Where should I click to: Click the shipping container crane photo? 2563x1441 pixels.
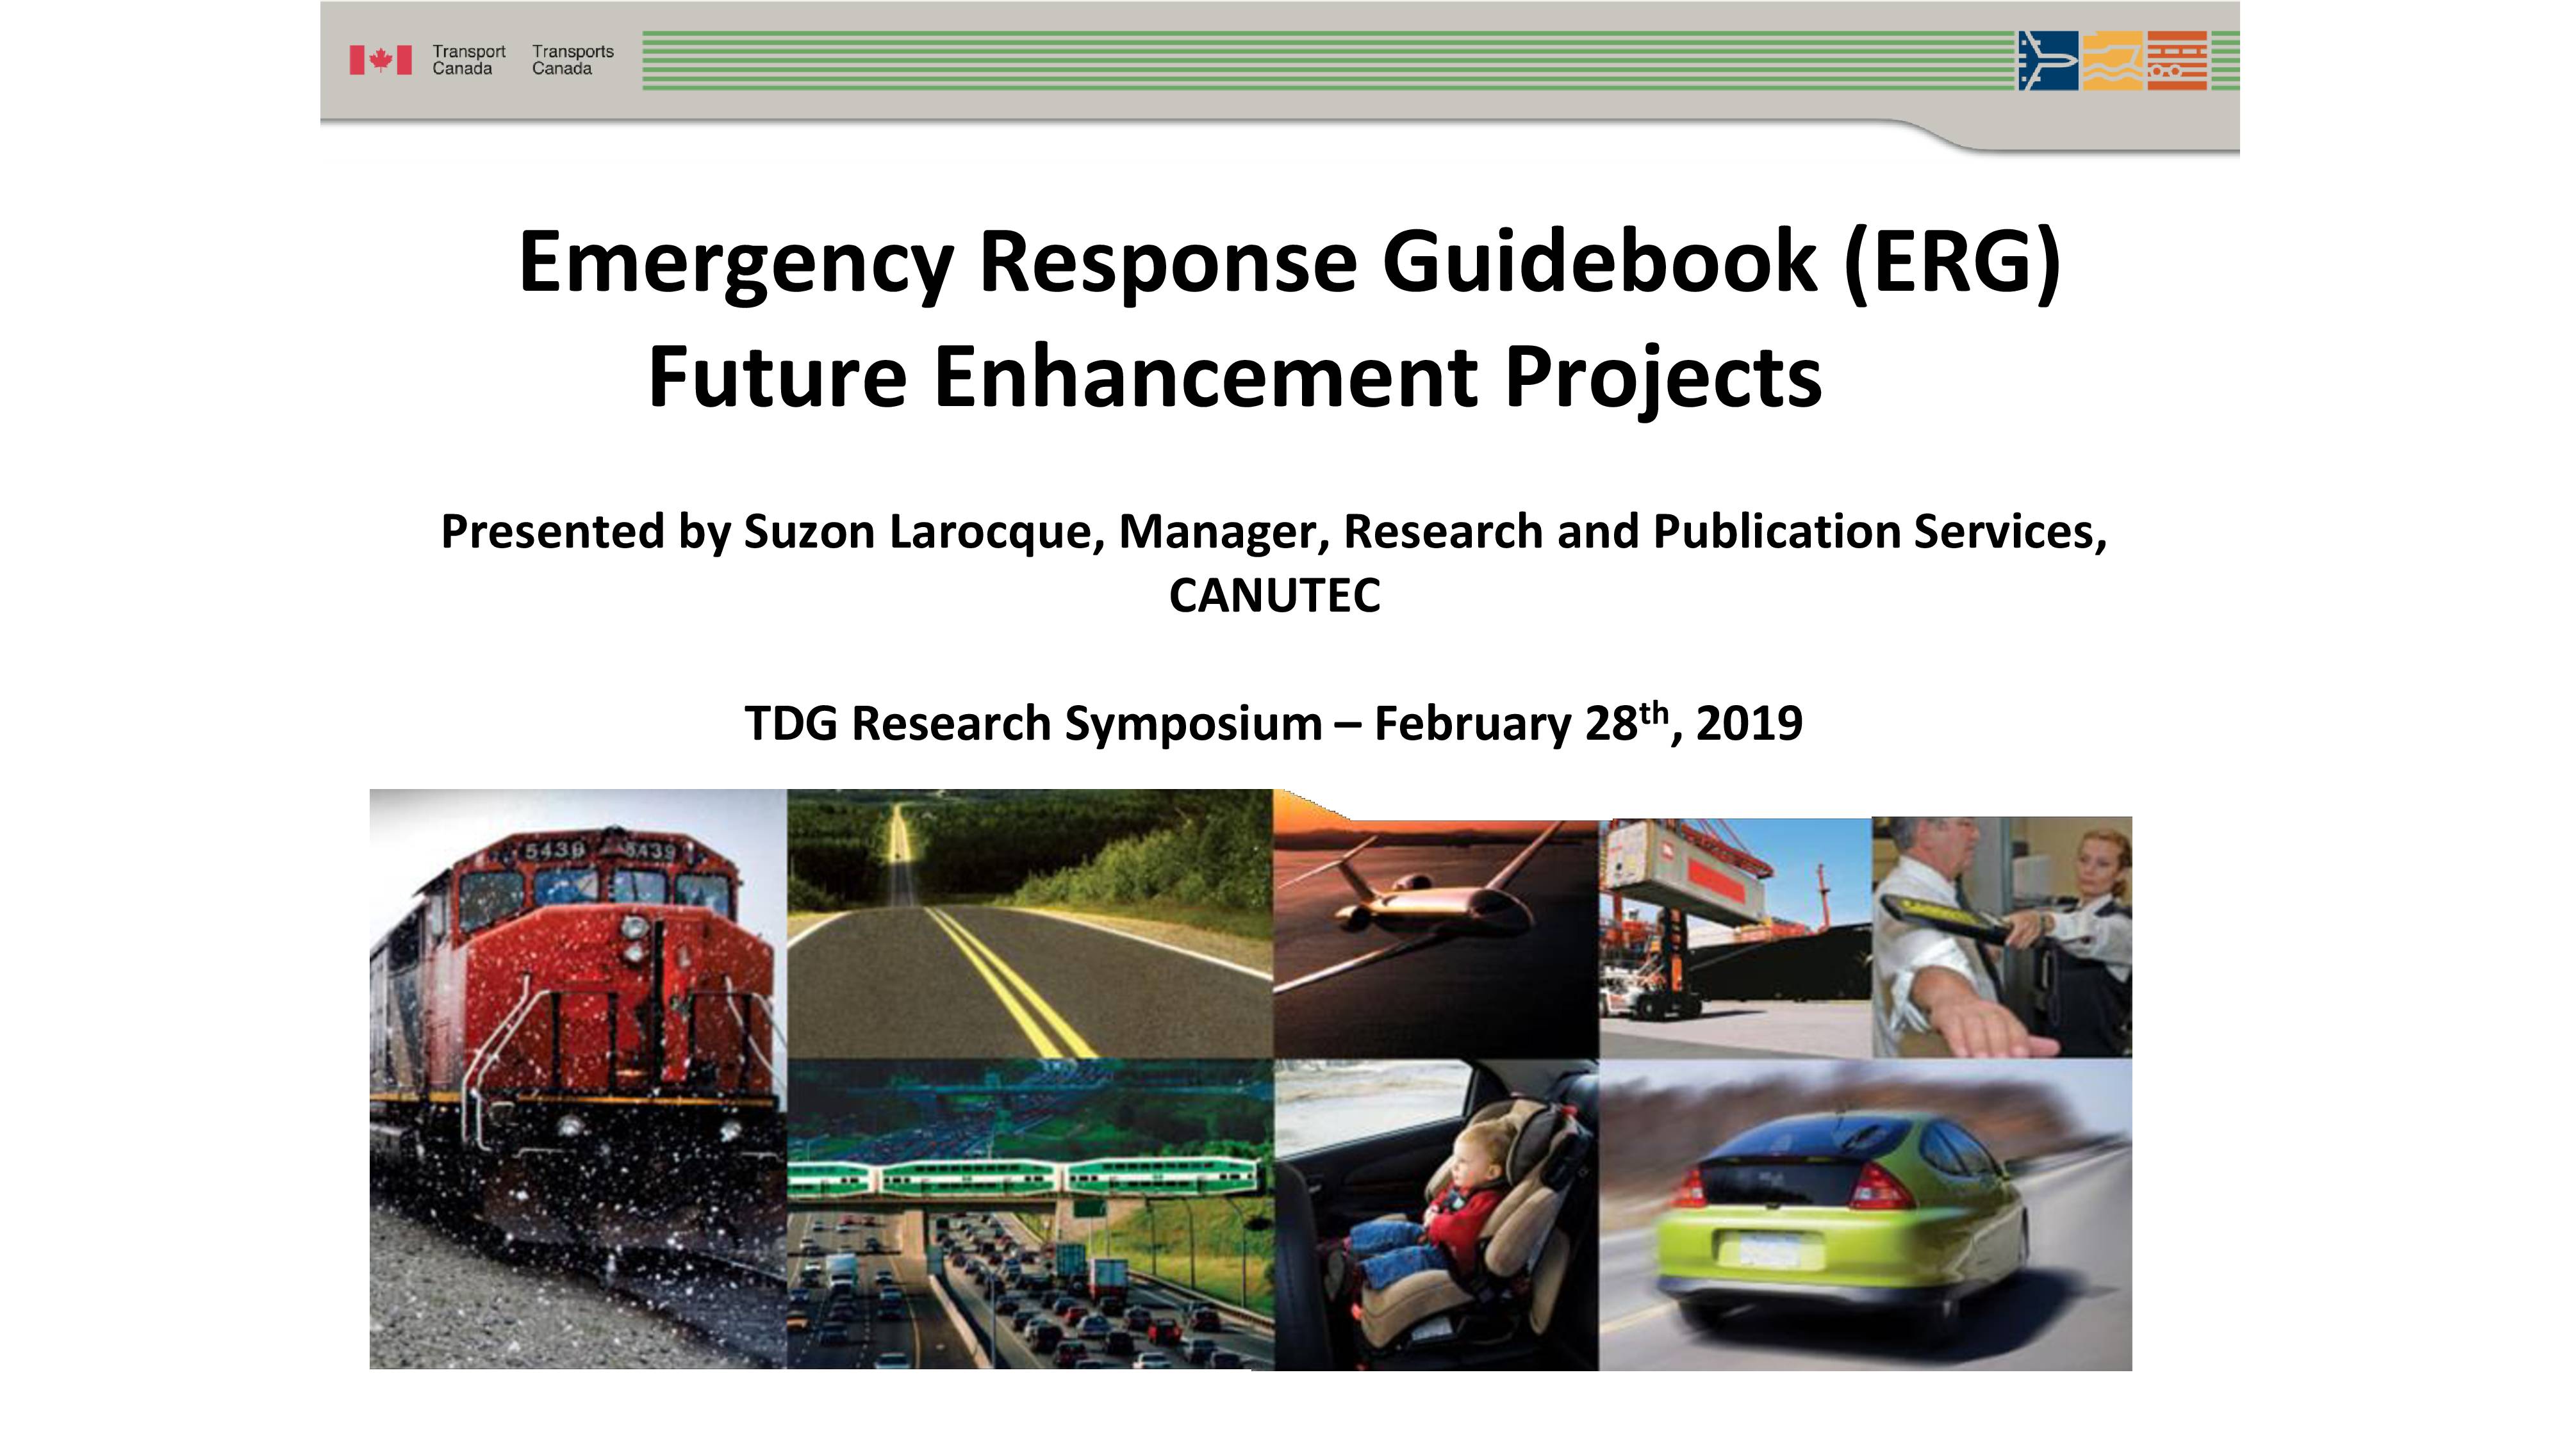click(x=1735, y=938)
